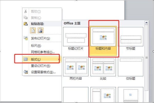The height and width of the screenshot is (103, 154).
Task: Select the blank layout thumbnail in bottom row
Action: (76, 95)
